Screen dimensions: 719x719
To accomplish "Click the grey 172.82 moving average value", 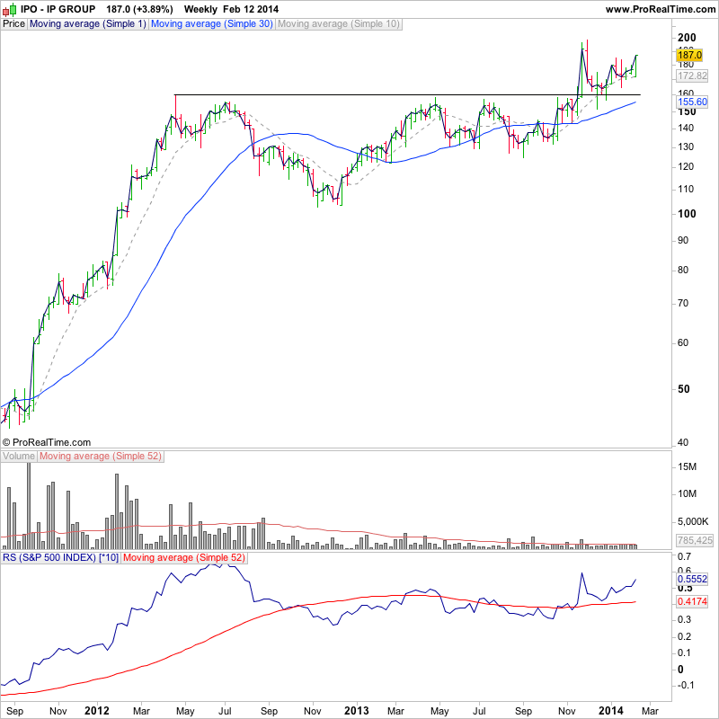I will tap(692, 75).
